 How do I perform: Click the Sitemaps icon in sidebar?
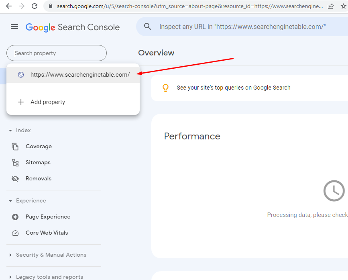[15, 163]
